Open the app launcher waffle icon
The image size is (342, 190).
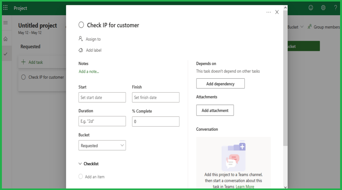(x=5, y=8)
